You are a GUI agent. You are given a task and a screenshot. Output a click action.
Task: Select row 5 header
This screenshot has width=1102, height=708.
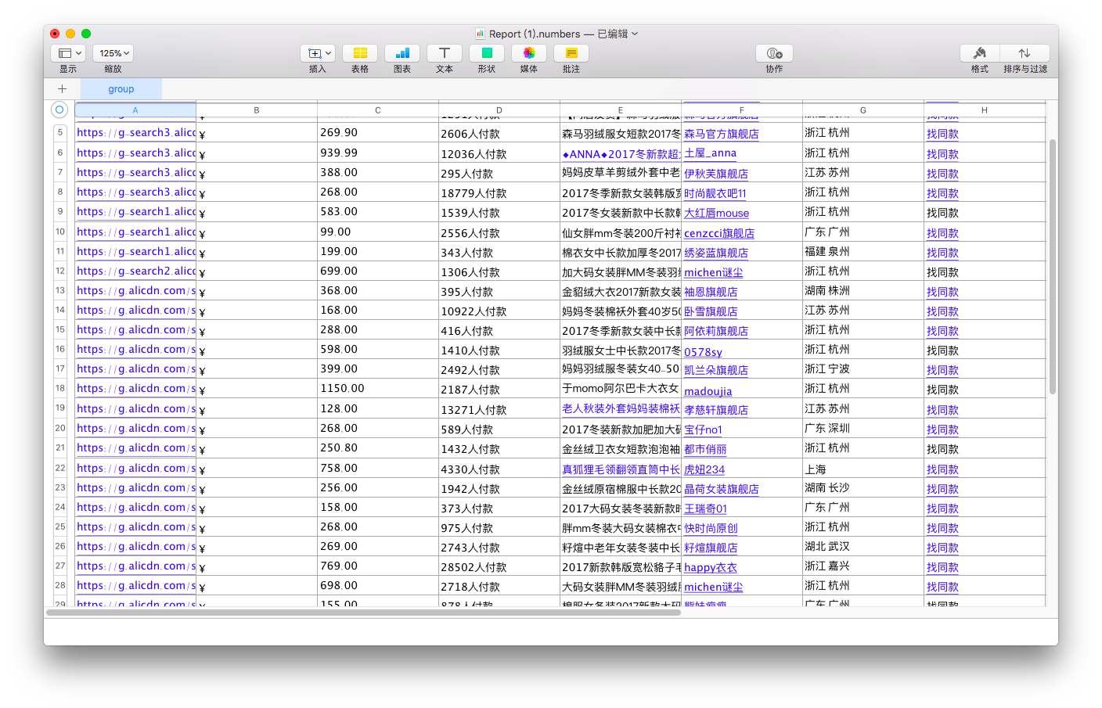tap(60, 133)
